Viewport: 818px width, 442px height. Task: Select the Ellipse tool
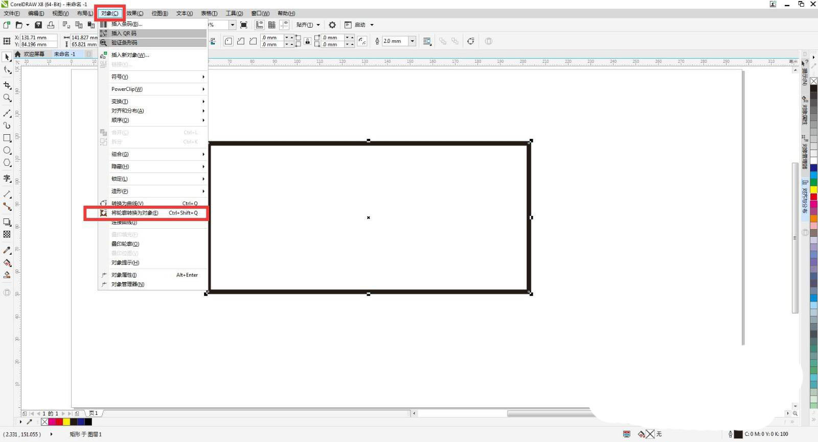tap(7, 151)
